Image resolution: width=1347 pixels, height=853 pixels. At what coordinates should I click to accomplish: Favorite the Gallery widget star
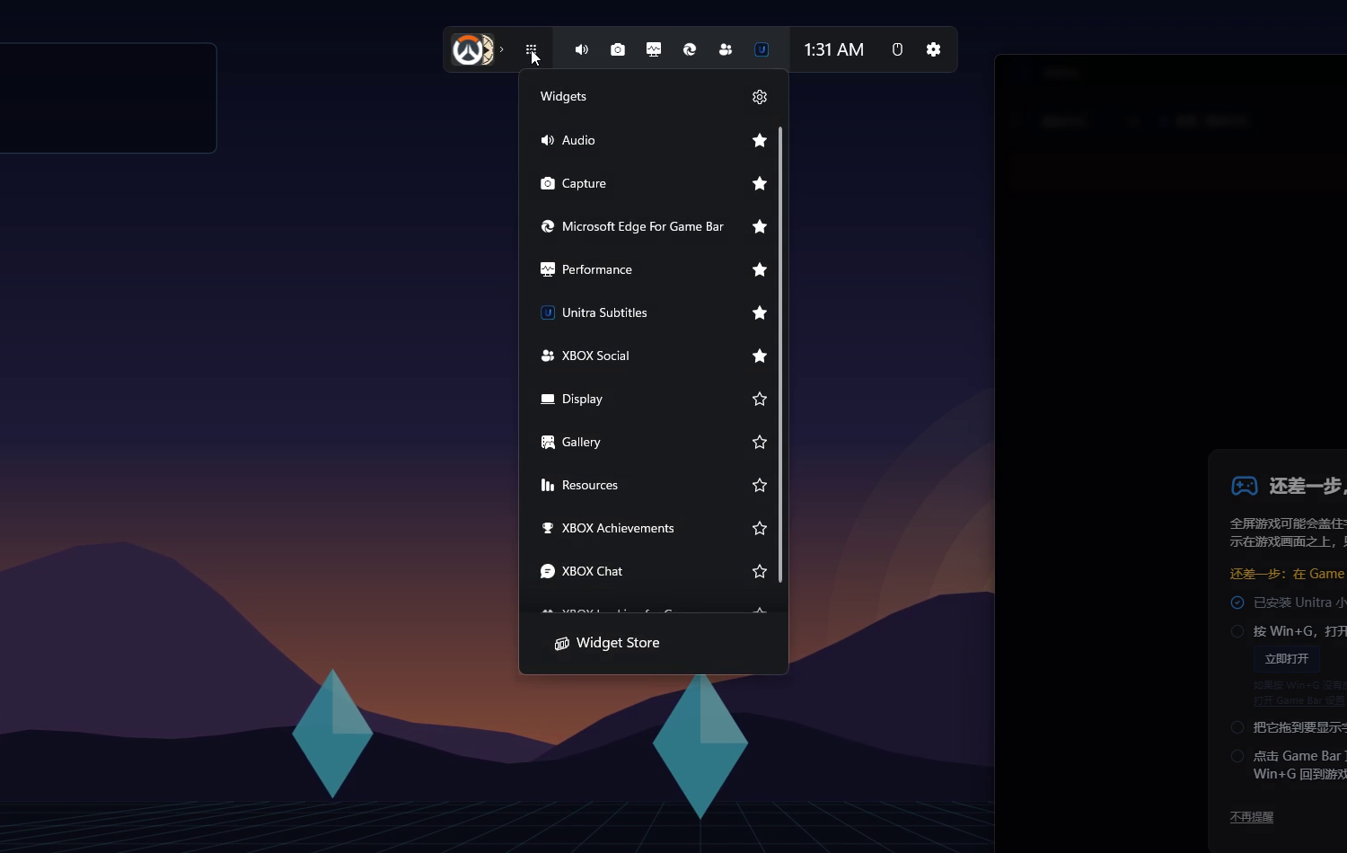point(760,442)
